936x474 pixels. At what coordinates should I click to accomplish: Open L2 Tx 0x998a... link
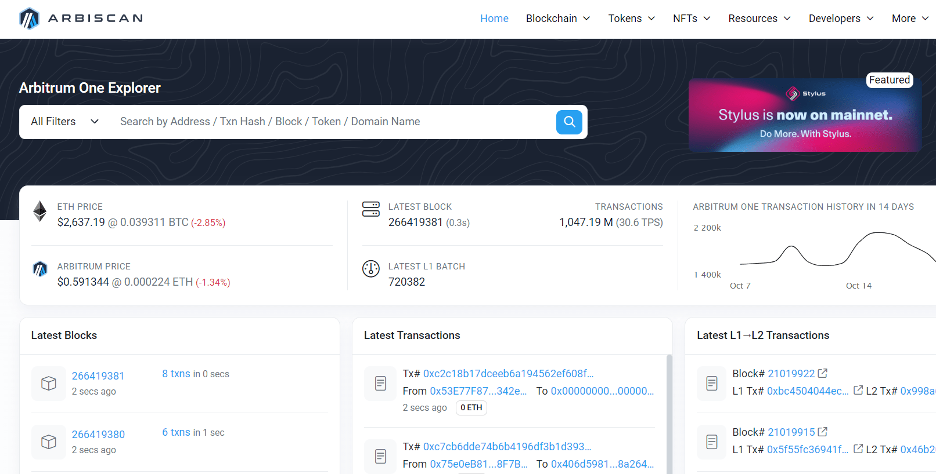point(918,391)
